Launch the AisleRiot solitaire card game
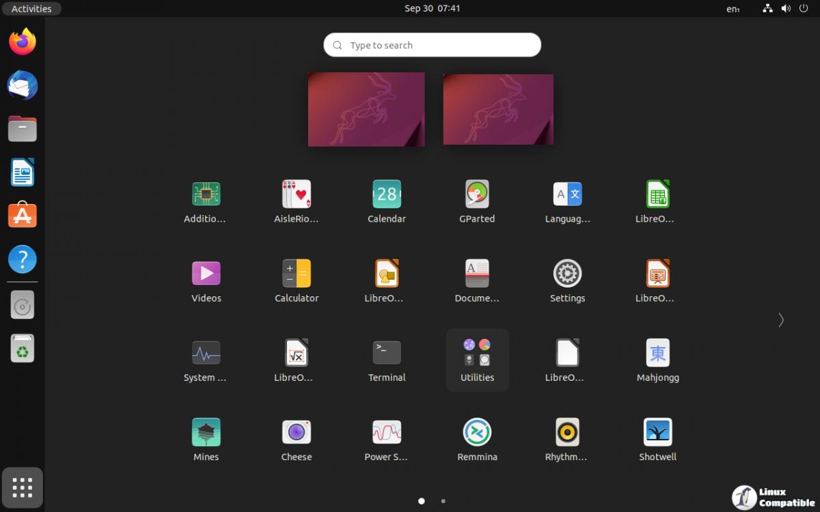Image resolution: width=820 pixels, height=512 pixels. click(297, 195)
